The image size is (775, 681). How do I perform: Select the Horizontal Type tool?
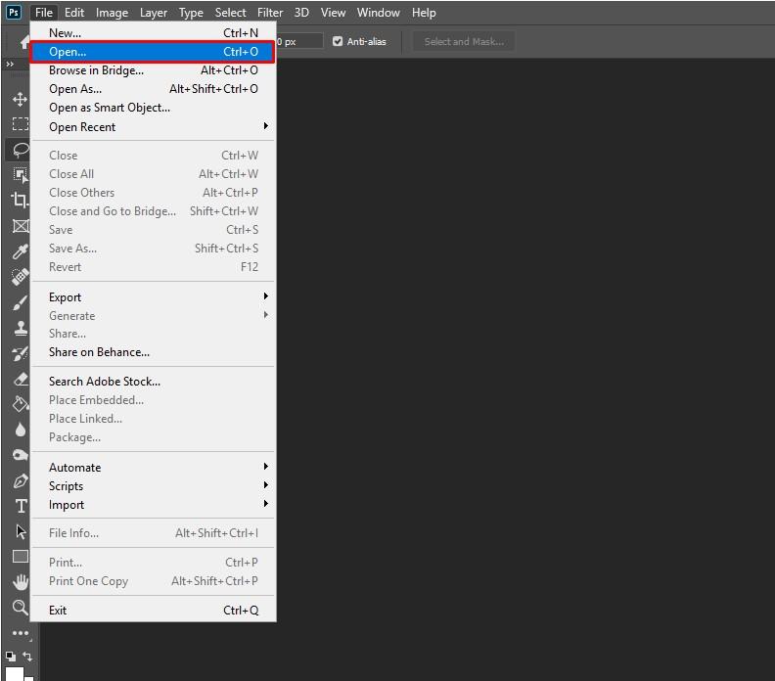point(21,506)
